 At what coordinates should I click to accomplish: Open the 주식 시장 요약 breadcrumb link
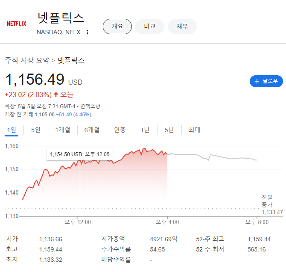click(x=27, y=60)
